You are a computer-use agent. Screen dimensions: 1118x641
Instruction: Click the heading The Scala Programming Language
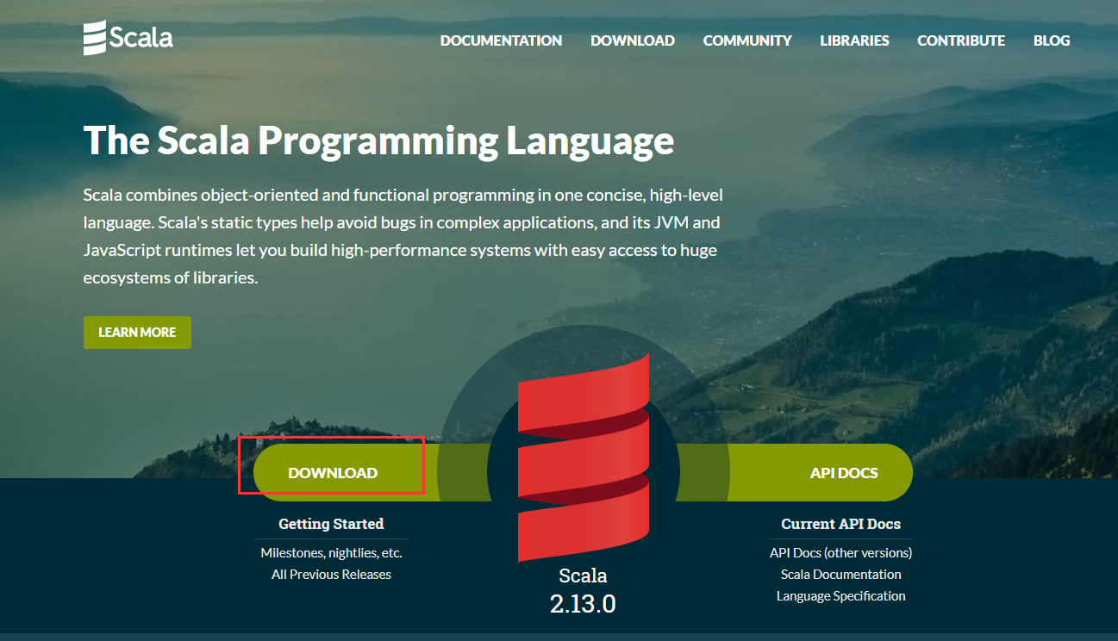(378, 140)
